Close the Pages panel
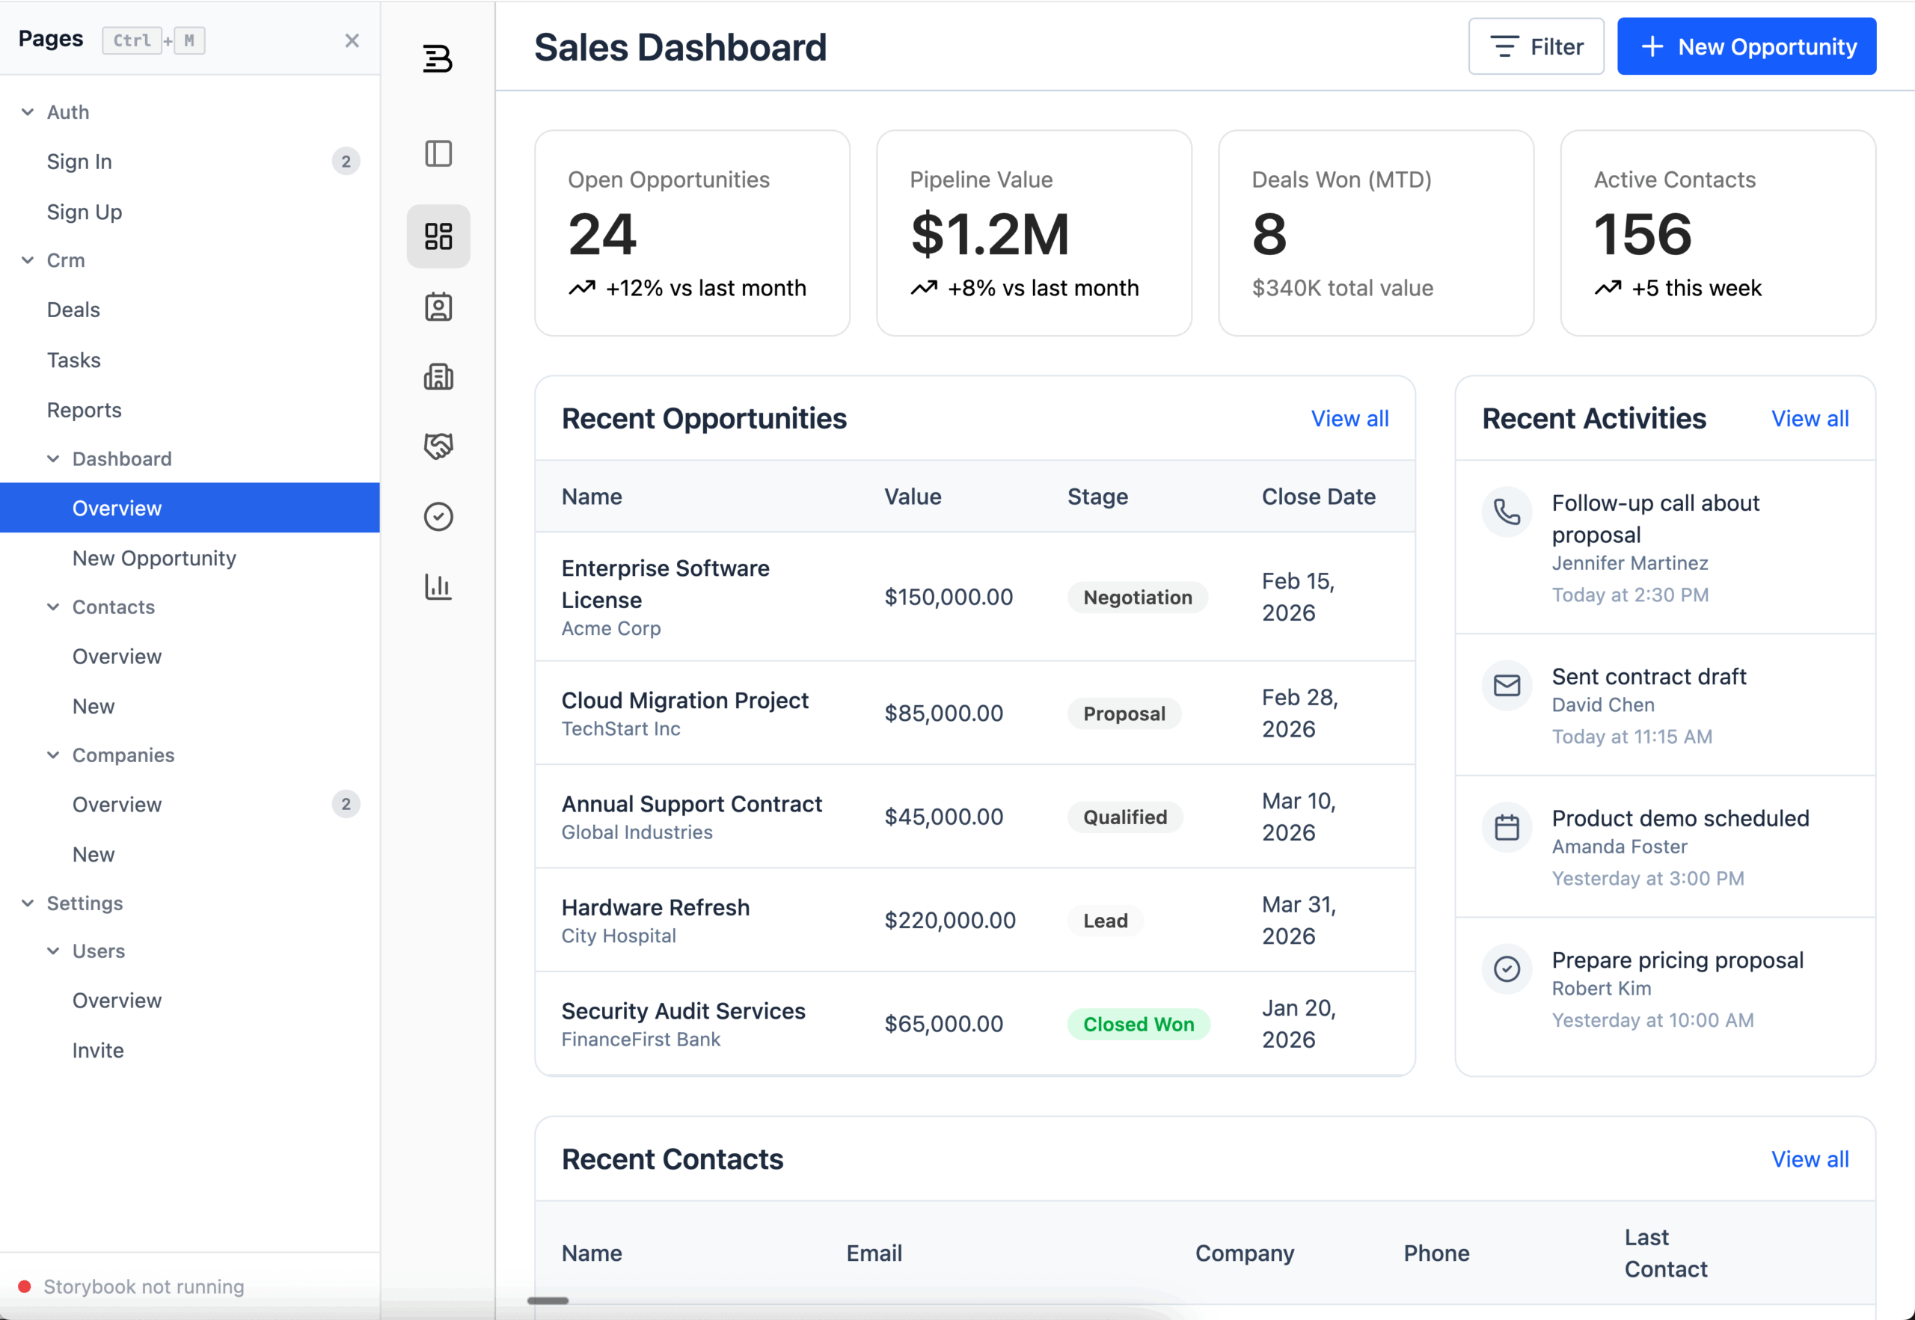Image resolution: width=1915 pixels, height=1320 pixels. pyautogui.click(x=352, y=40)
